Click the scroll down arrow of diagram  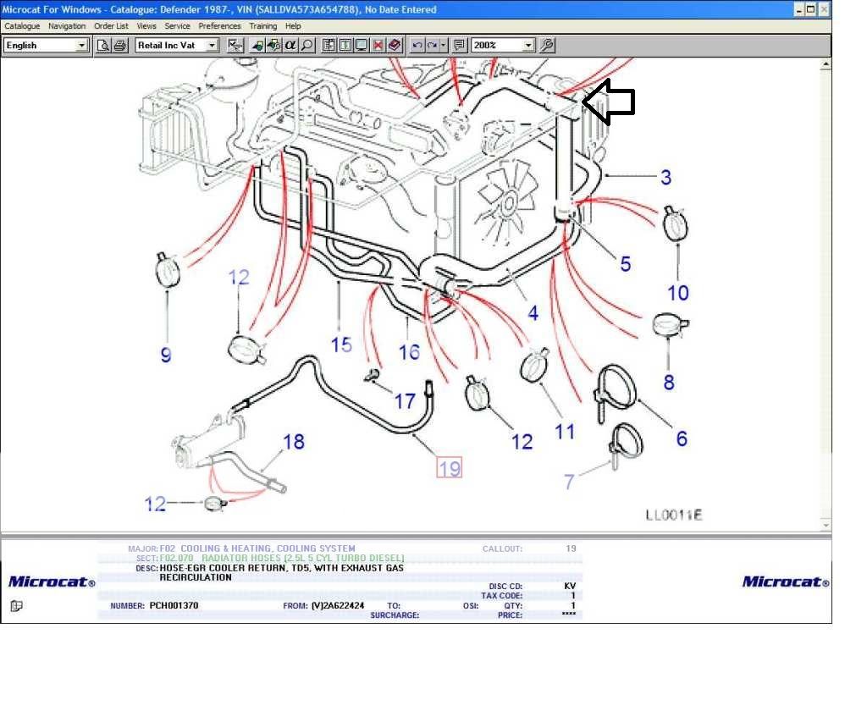tap(826, 525)
